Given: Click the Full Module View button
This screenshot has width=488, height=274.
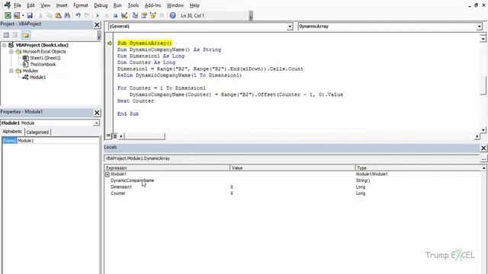Looking at the screenshot, I should 114,135.
